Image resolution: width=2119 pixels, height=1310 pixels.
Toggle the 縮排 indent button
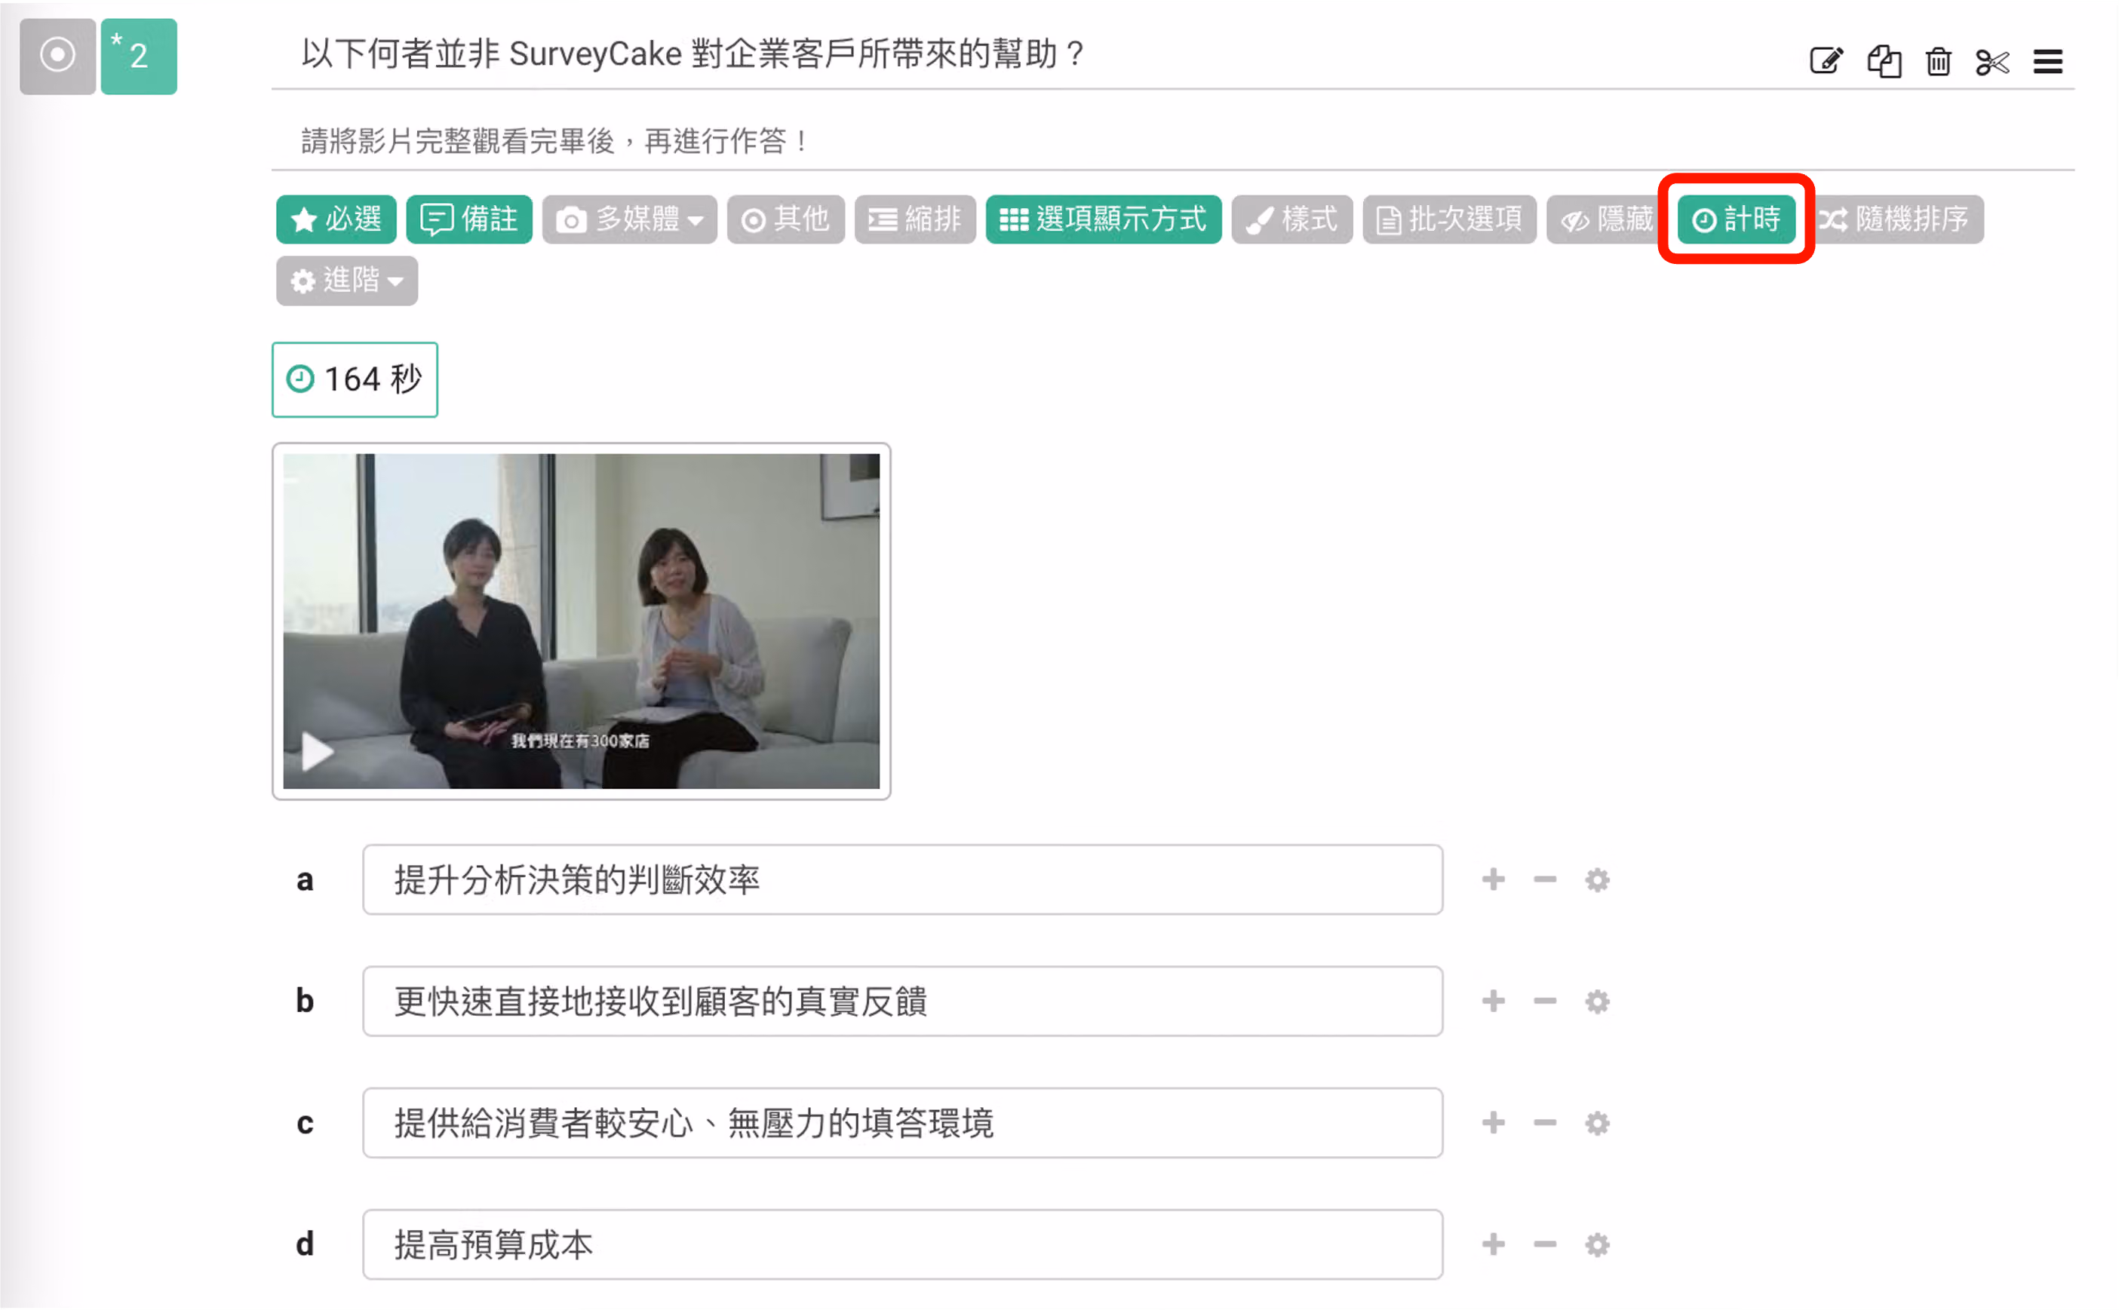(x=914, y=219)
